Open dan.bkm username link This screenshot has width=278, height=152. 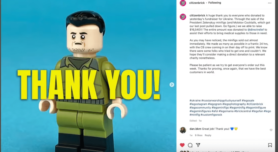click(195, 129)
